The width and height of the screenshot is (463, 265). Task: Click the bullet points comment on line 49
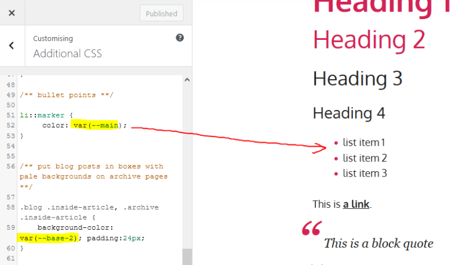click(x=67, y=95)
